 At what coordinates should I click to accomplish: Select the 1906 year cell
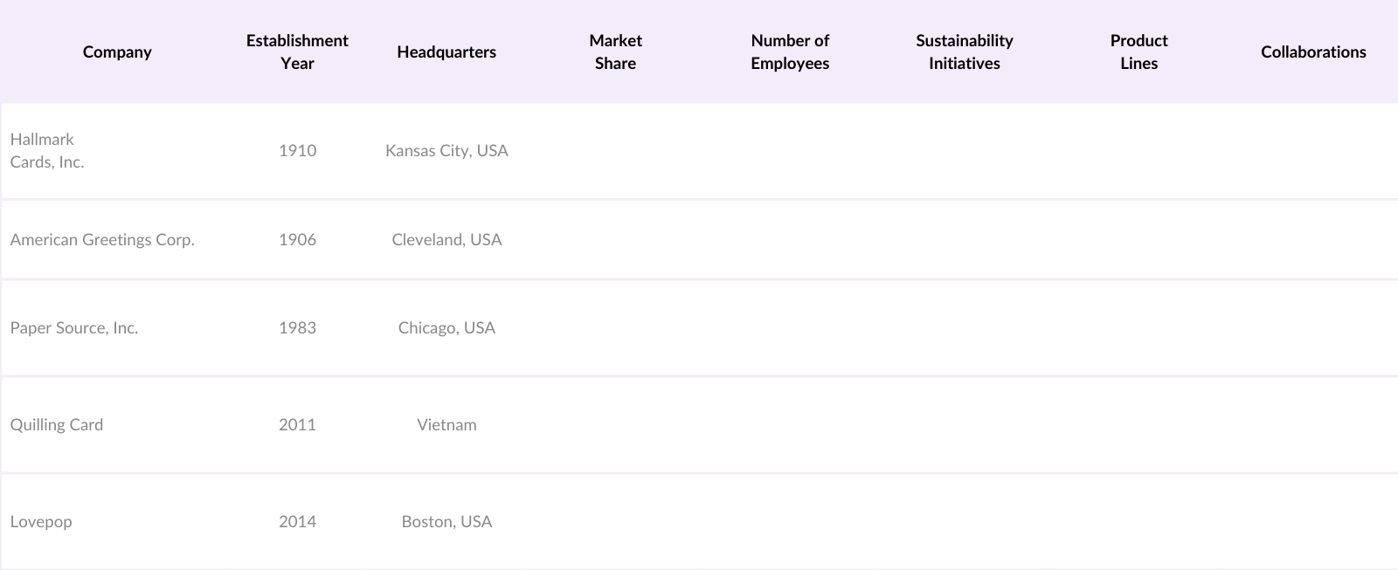pos(297,239)
